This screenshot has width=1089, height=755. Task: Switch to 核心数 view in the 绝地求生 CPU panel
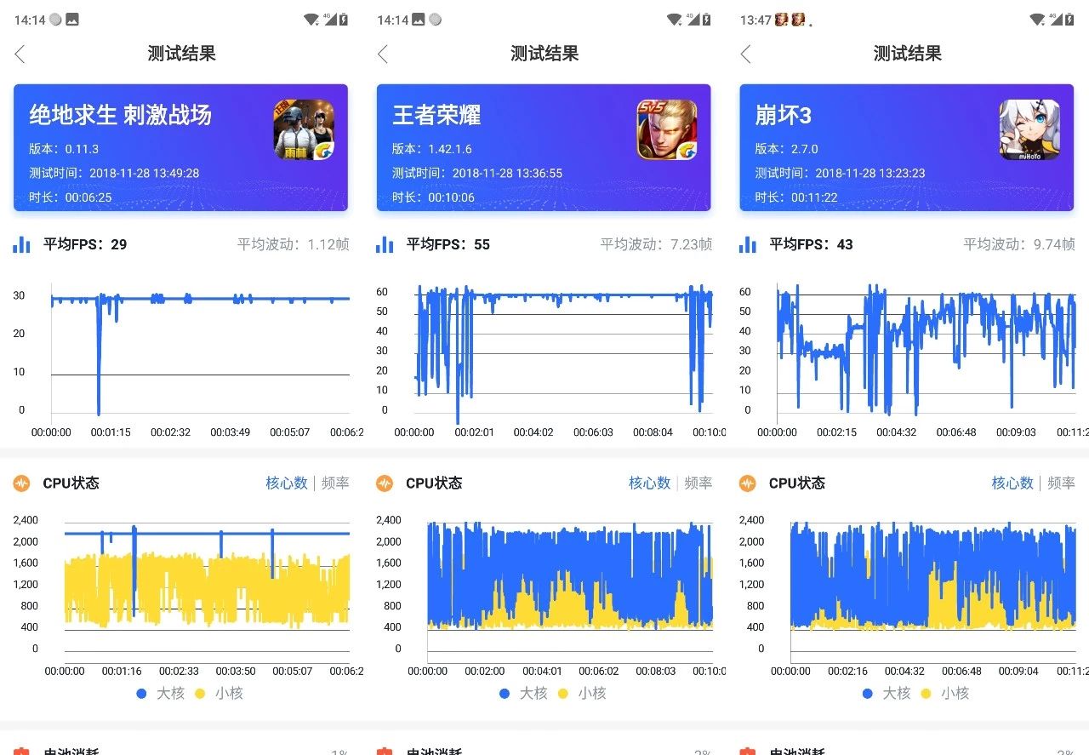pos(287,483)
